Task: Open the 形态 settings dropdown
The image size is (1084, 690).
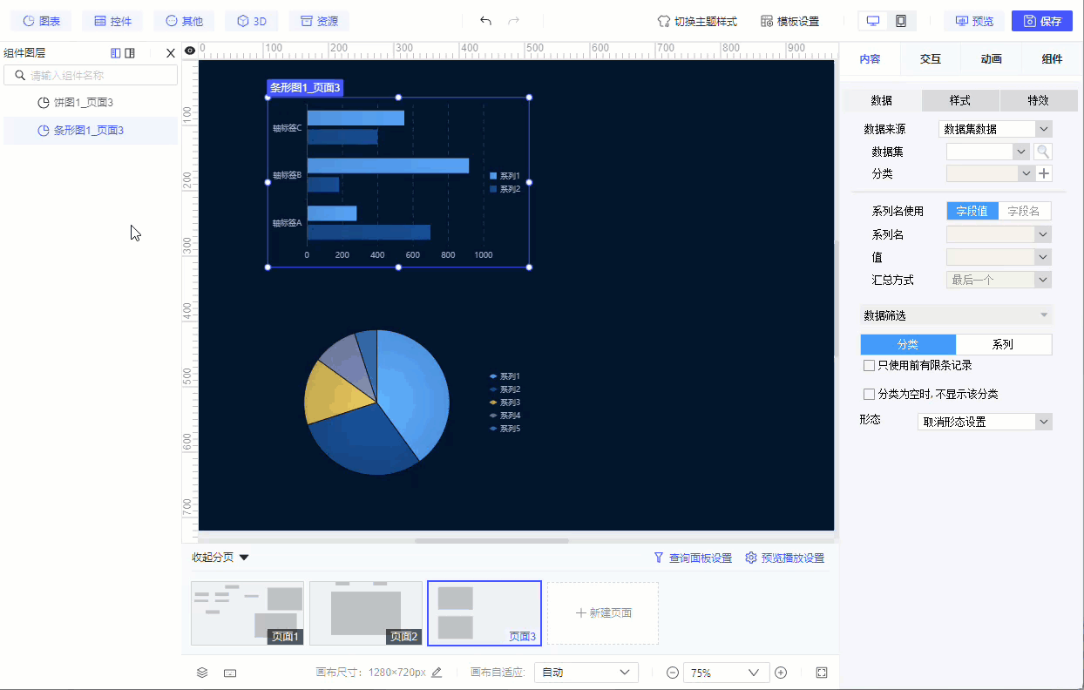Action: 985,422
